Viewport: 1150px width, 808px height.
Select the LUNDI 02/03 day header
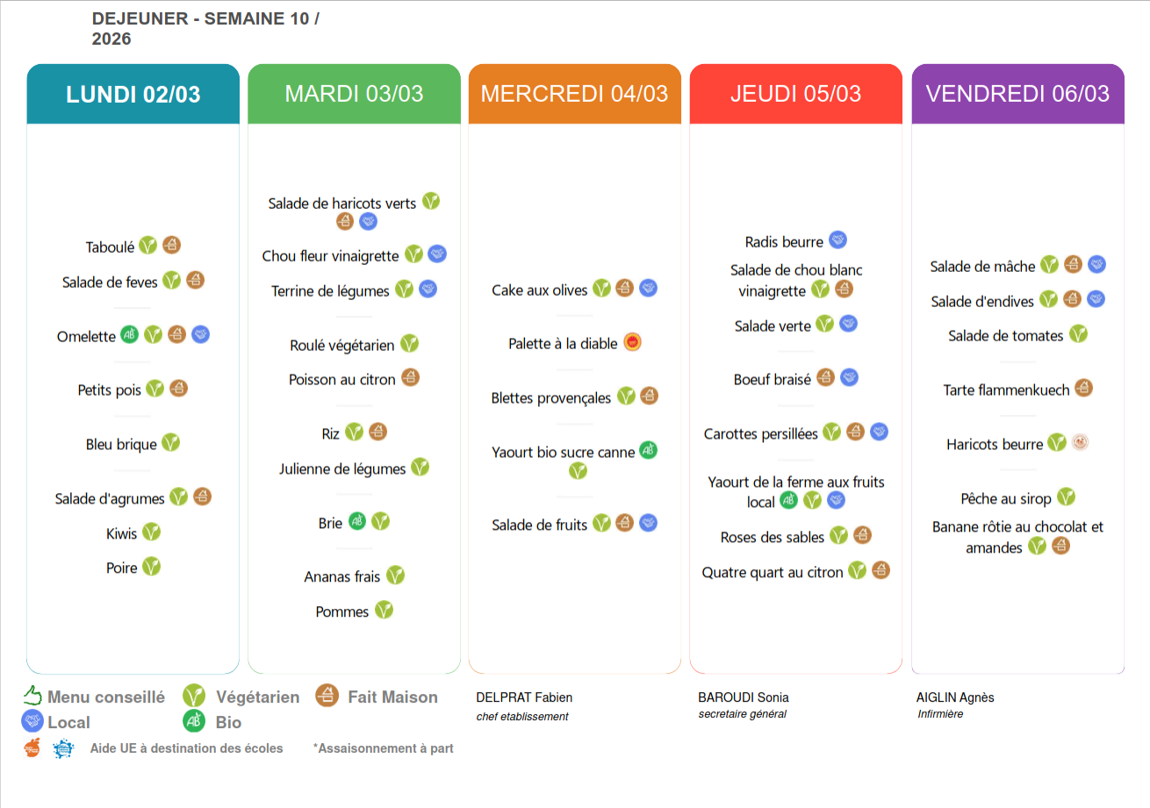(133, 94)
